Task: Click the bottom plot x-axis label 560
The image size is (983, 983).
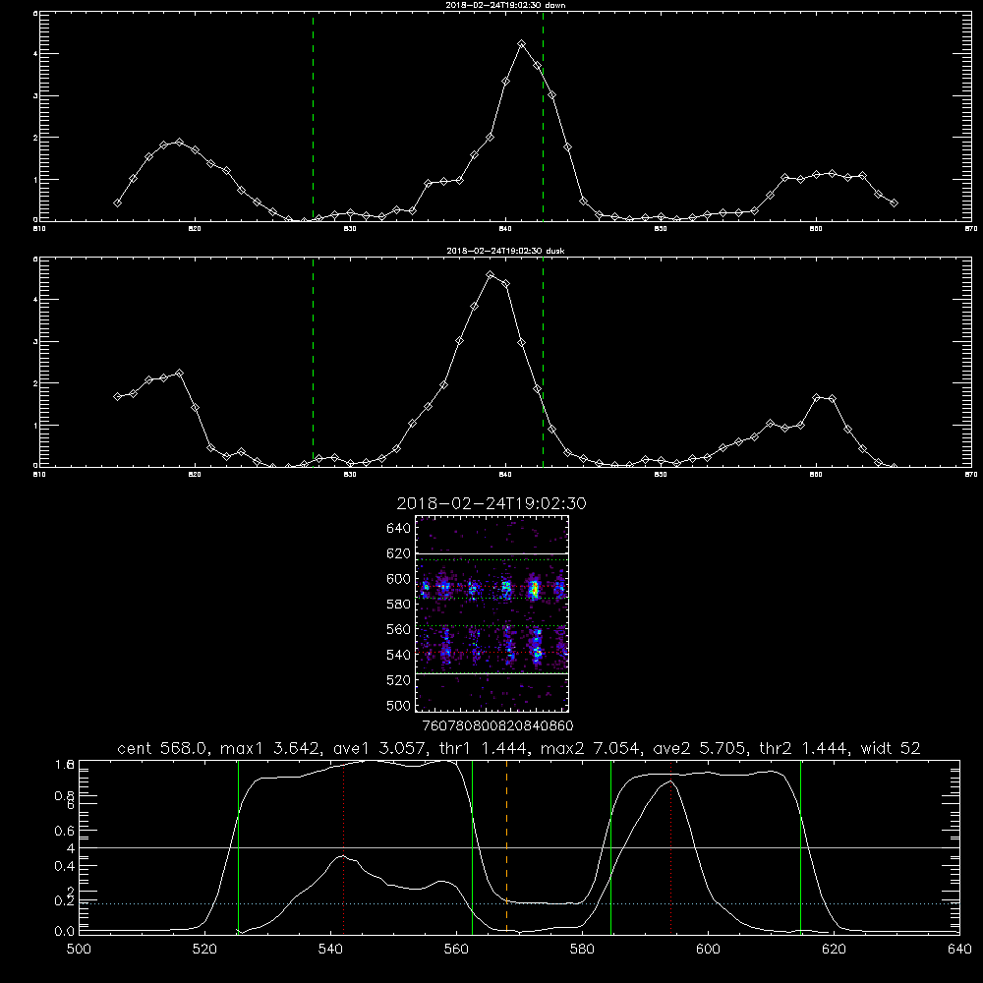Action: coord(456,950)
